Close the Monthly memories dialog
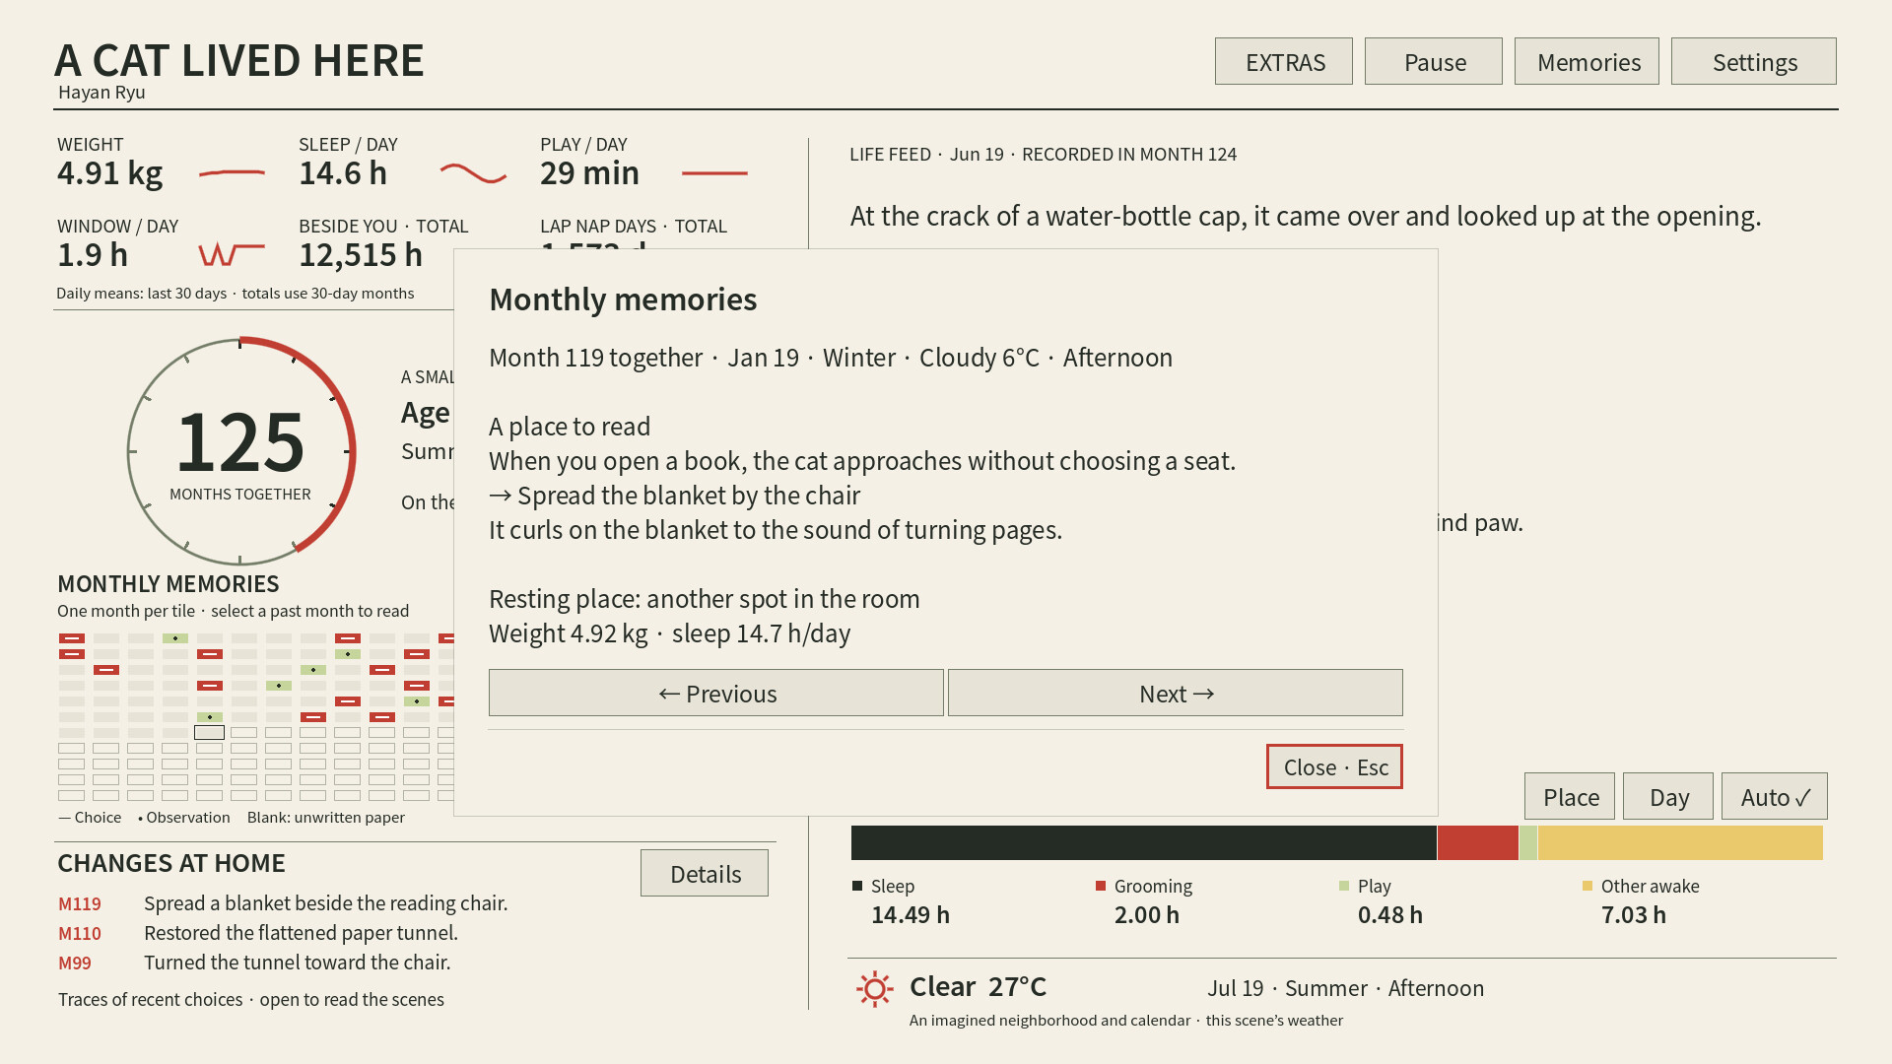Viewport: 1892px width, 1064px height. coord(1334,766)
